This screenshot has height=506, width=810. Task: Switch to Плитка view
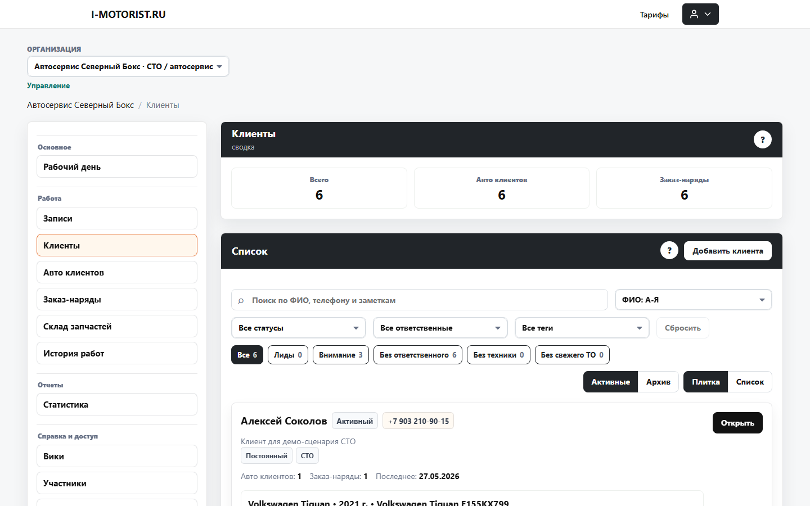[x=705, y=382]
